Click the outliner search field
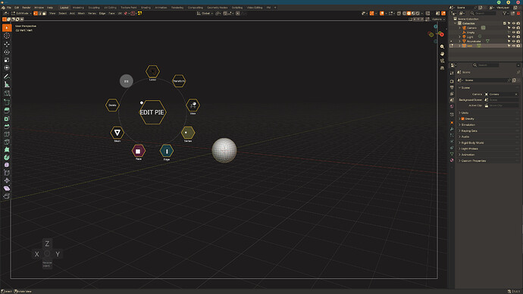 click(x=484, y=14)
